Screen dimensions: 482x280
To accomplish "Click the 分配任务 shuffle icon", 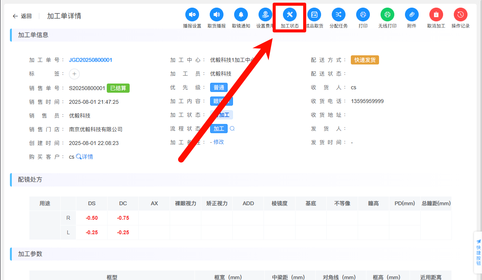I will [x=339, y=15].
